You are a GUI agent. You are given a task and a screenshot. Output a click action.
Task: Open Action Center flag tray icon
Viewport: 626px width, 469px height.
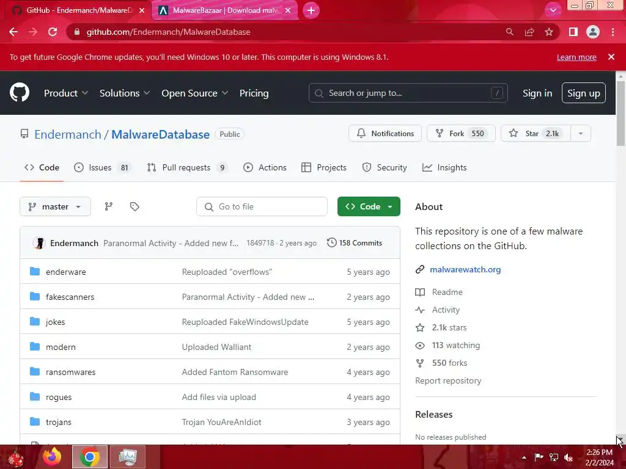[x=539, y=457]
